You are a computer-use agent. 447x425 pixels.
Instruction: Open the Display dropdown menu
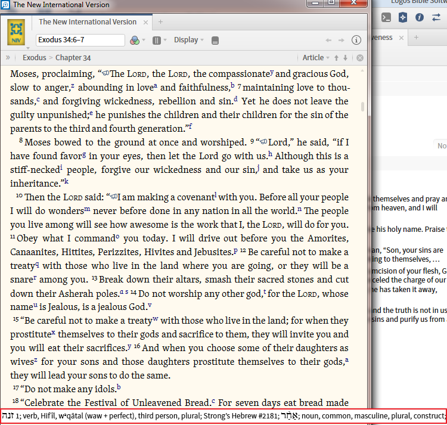click(189, 40)
